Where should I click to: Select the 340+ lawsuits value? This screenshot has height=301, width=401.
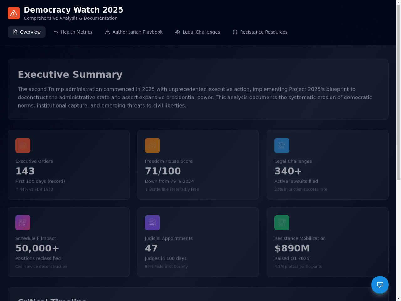pyautogui.click(x=288, y=171)
